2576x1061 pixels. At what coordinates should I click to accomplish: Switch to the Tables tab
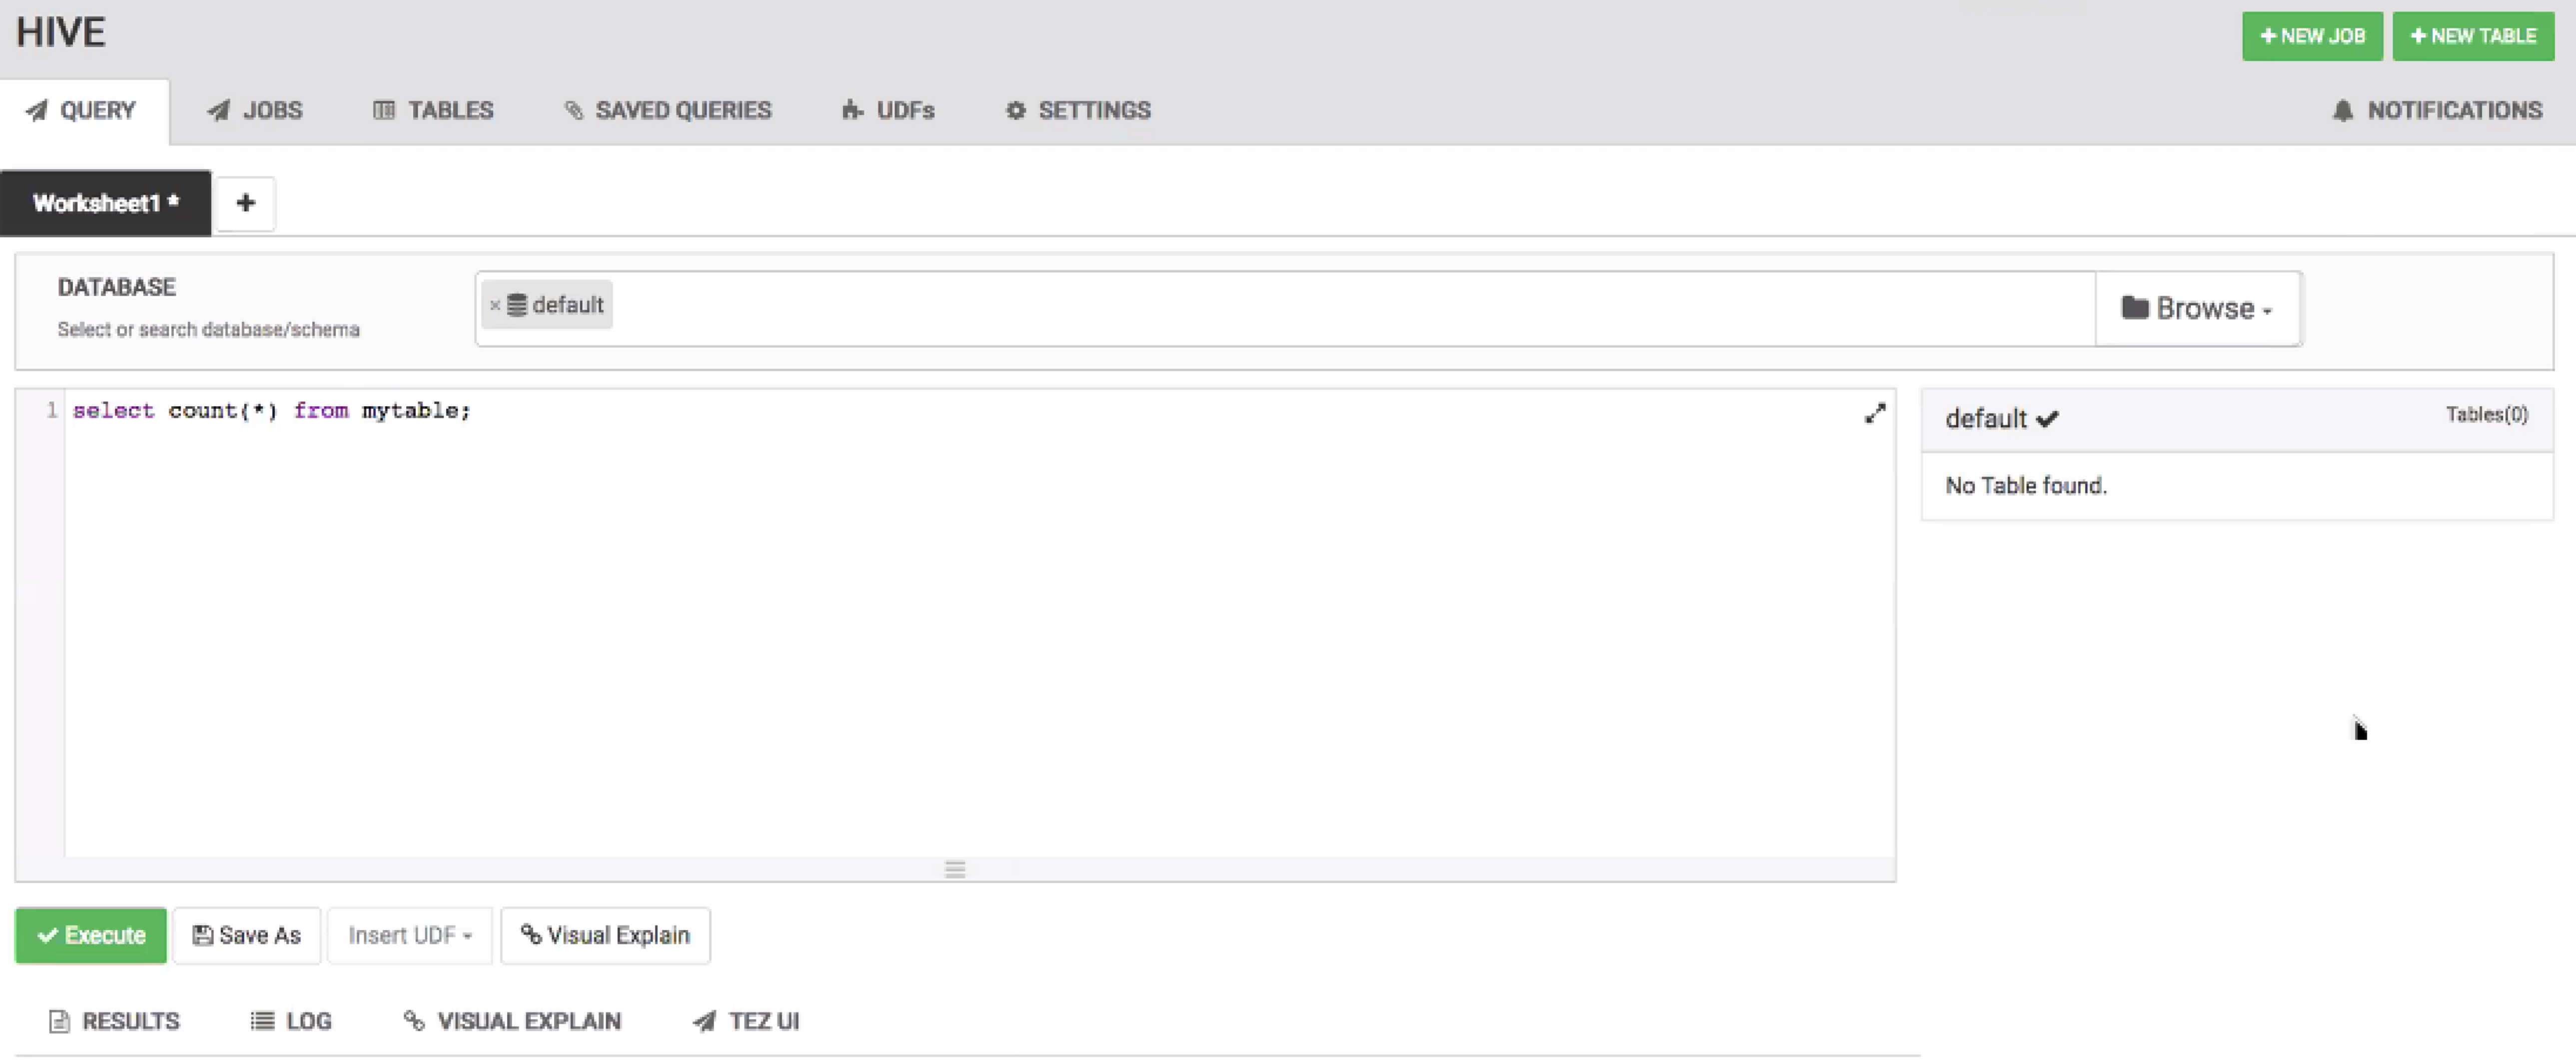pyautogui.click(x=433, y=110)
